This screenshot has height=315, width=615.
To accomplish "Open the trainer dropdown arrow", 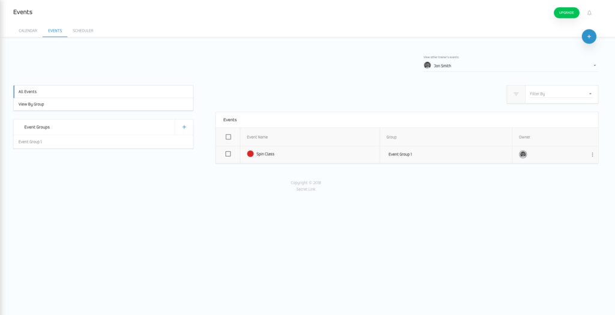I will tap(595, 65).
